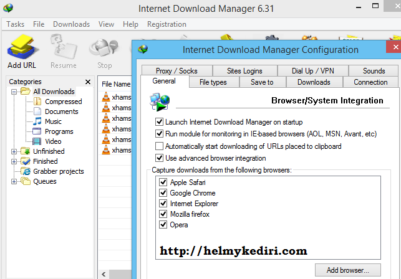Image resolution: width=401 pixels, height=279 pixels.
Task: Toggle Run module for monitoring in IE-based browsers
Action: click(159, 134)
